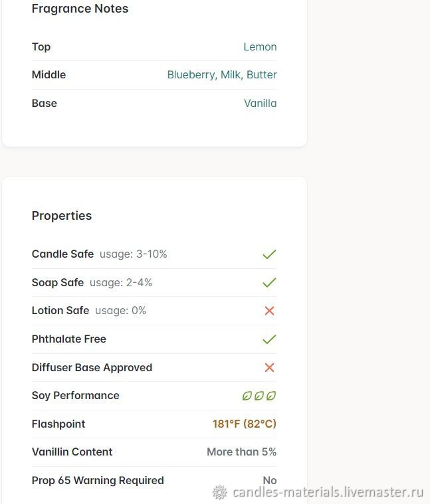
Task: Click the More than 5% vanillin value
Action: point(241,452)
